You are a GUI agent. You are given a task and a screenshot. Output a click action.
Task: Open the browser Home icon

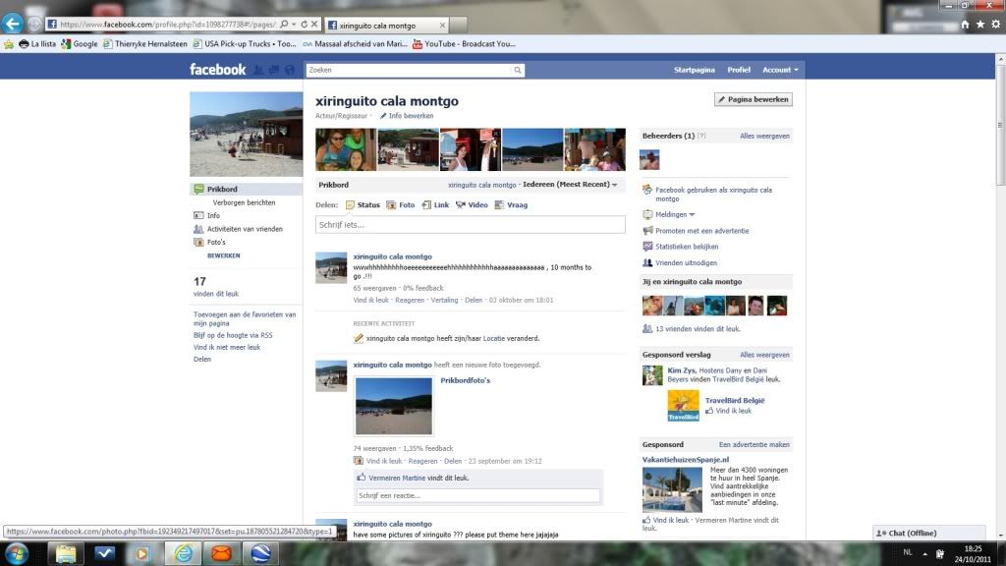click(x=965, y=25)
